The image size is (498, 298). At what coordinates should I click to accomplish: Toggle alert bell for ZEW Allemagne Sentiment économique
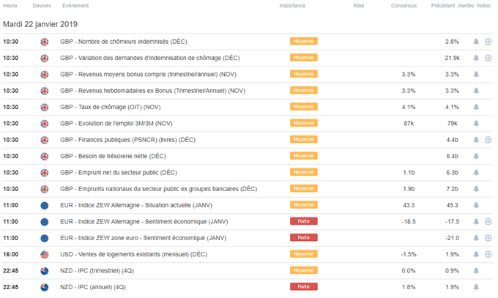pos(476,221)
